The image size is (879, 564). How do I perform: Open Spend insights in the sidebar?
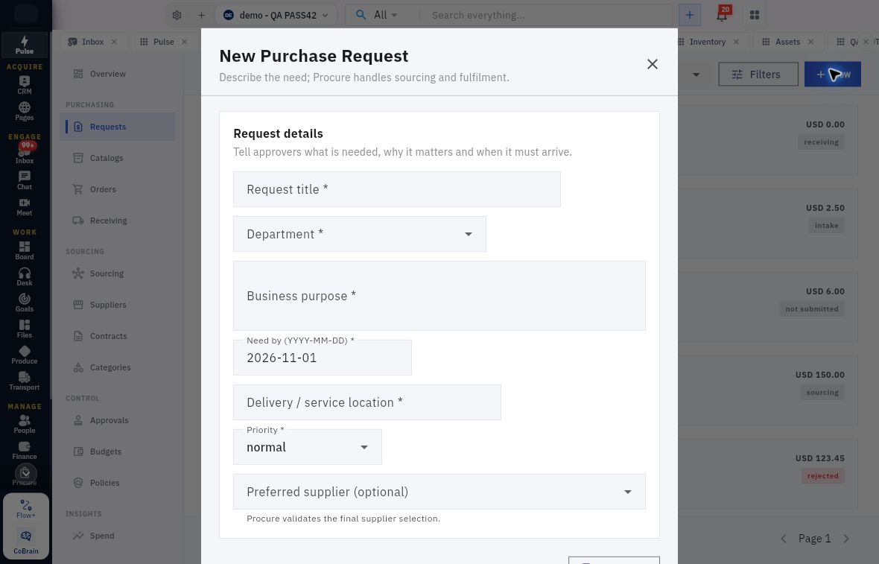(118, 536)
